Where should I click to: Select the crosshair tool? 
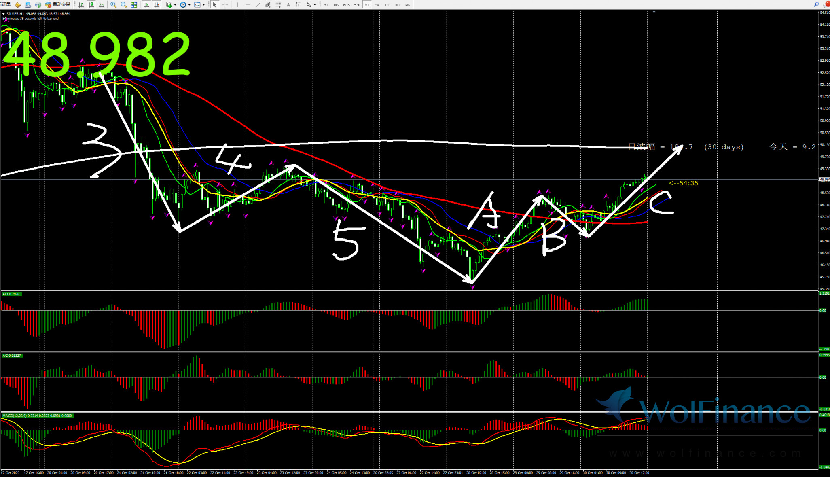(x=225, y=5)
